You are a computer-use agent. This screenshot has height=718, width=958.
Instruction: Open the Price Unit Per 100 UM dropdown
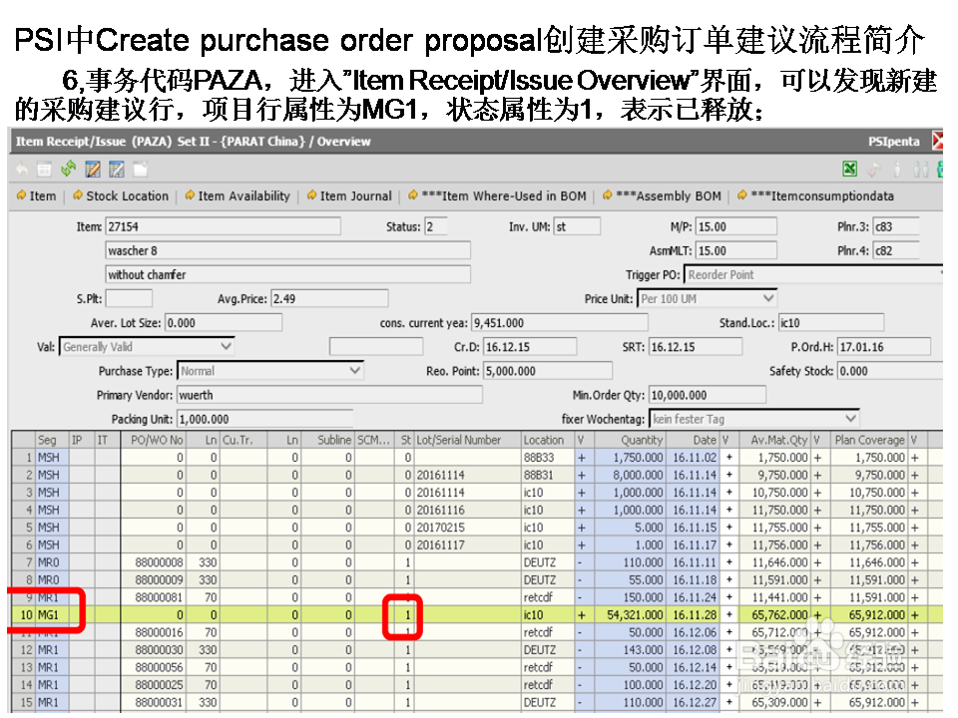tap(766, 298)
